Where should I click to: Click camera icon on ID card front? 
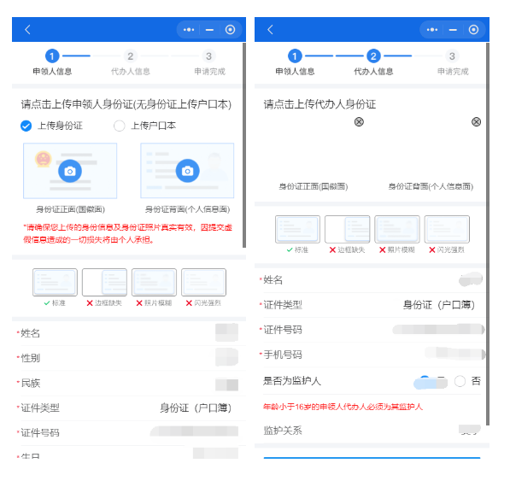pos(70,171)
